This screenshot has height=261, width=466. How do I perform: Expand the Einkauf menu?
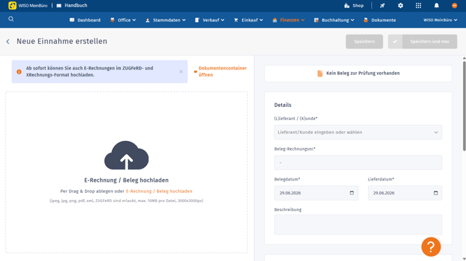(248, 20)
